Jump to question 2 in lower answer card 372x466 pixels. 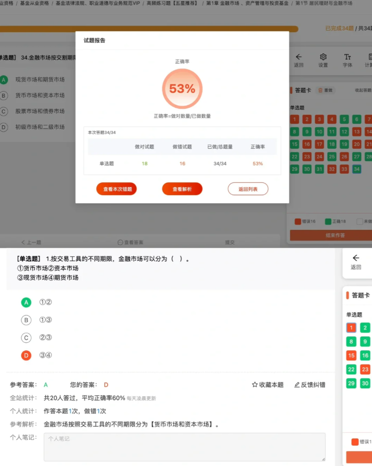point(365,328)
